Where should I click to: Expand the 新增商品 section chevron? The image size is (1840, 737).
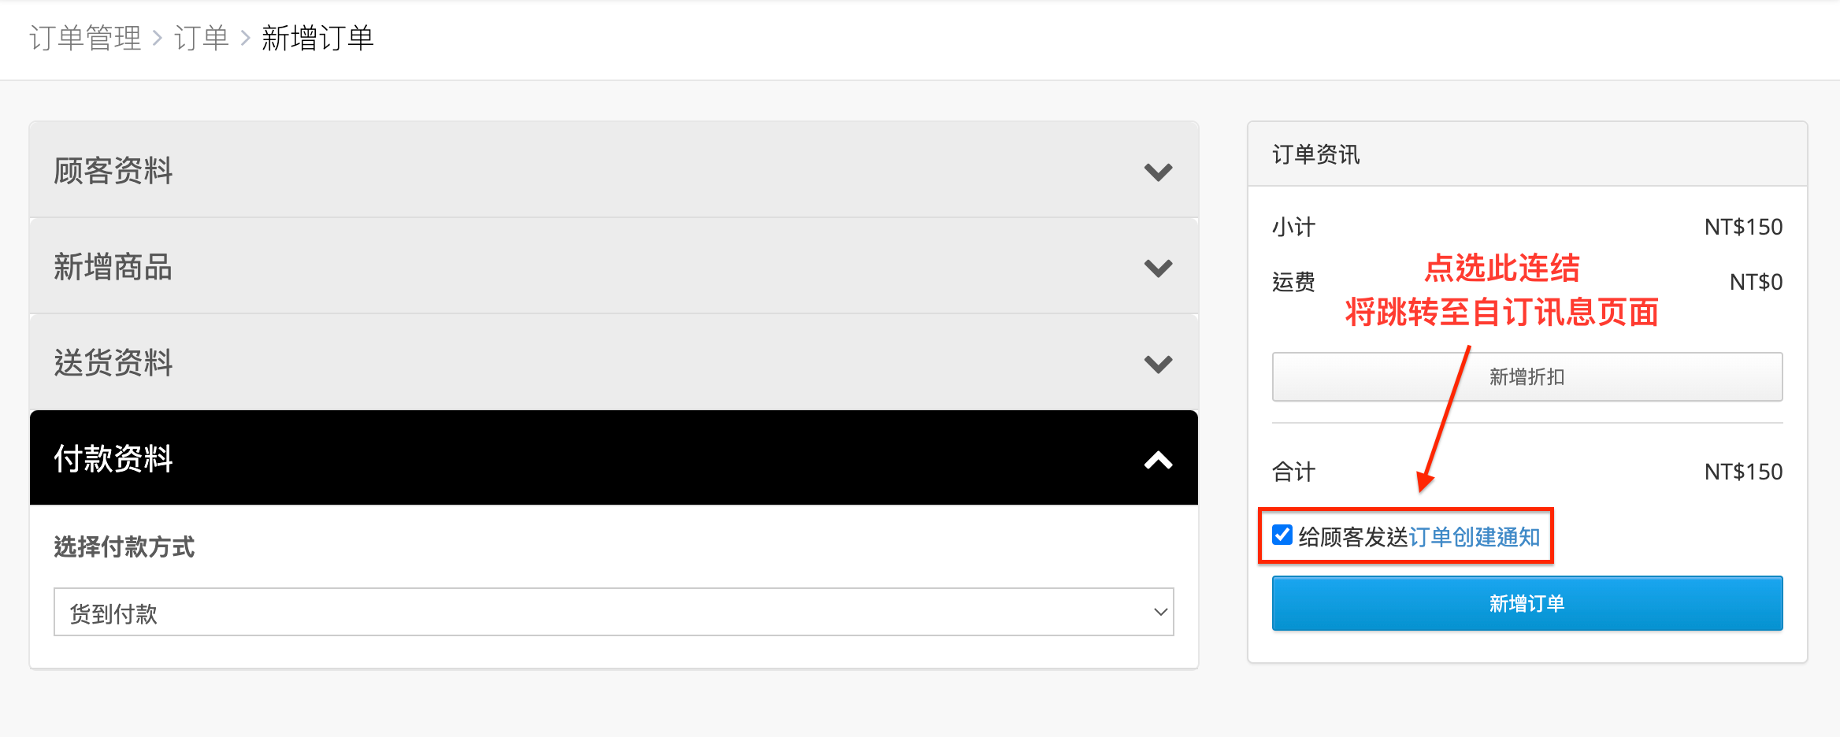pos(1158,268)
